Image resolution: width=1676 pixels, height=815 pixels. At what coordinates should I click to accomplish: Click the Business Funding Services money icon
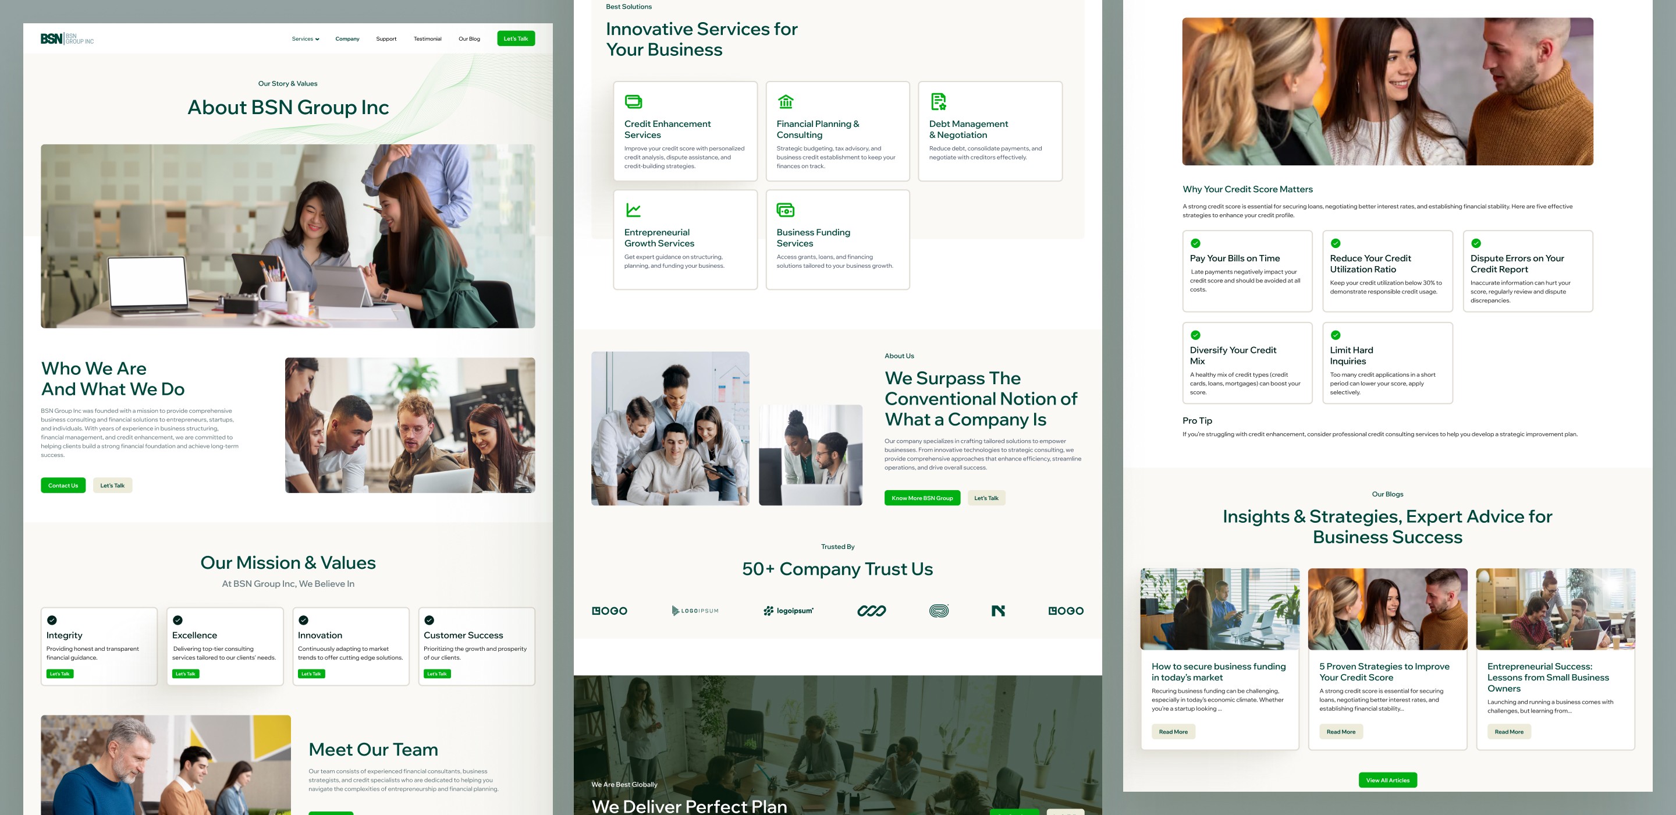pos(785,210)
